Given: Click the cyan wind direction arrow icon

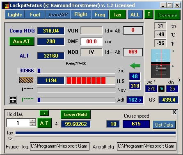Looking at the screenshot, I should tap(162, 89).
